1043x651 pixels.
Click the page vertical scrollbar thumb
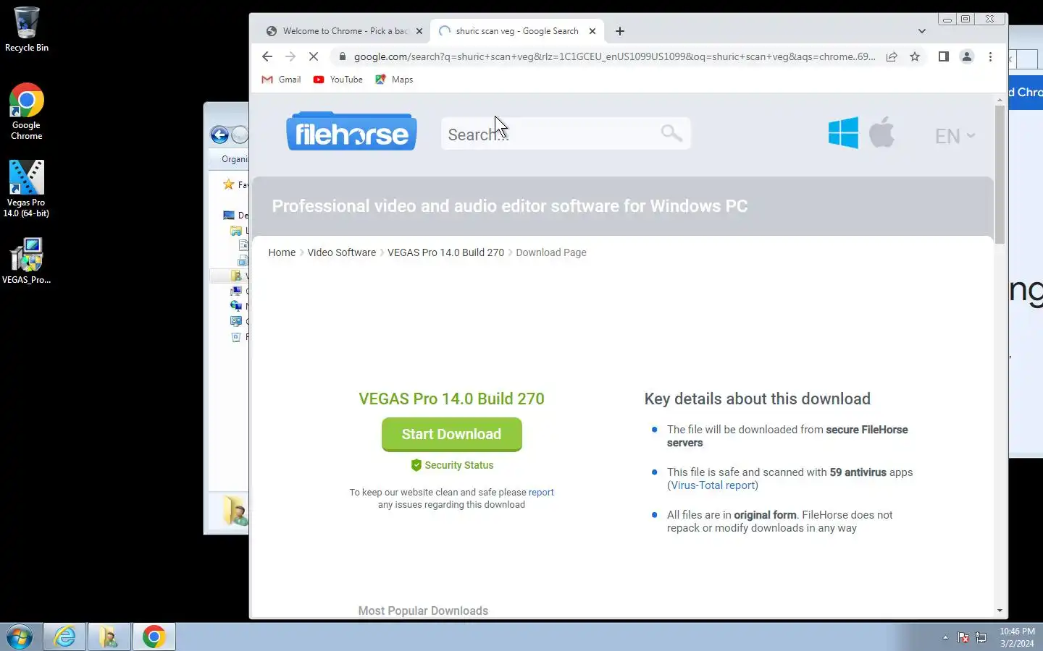point(1000,174)
